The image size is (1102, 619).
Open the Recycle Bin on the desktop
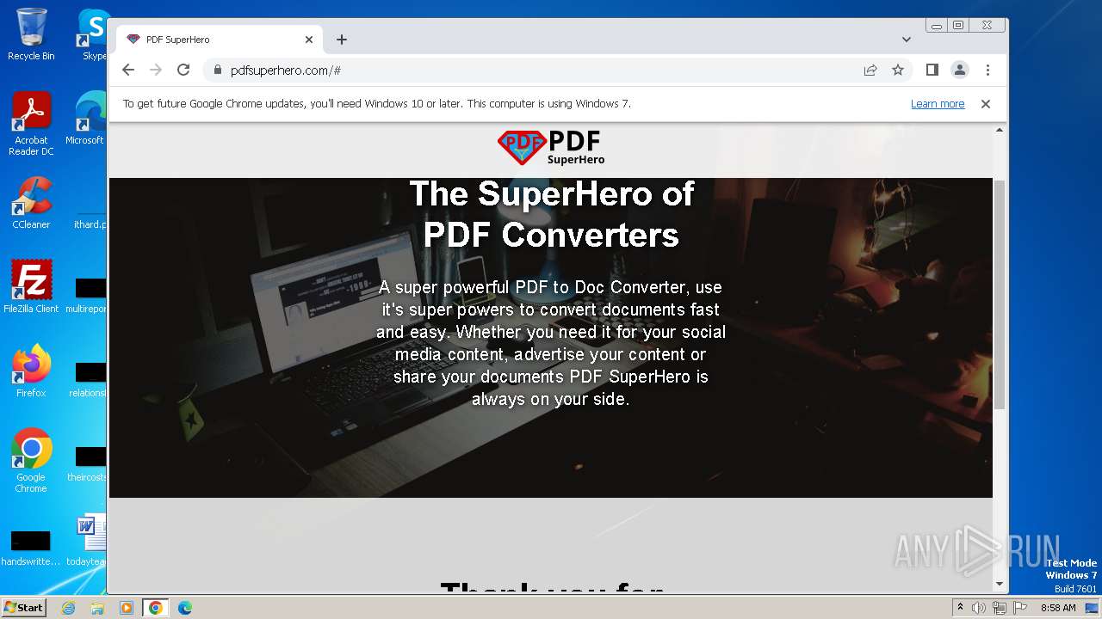tap(31, 35)
